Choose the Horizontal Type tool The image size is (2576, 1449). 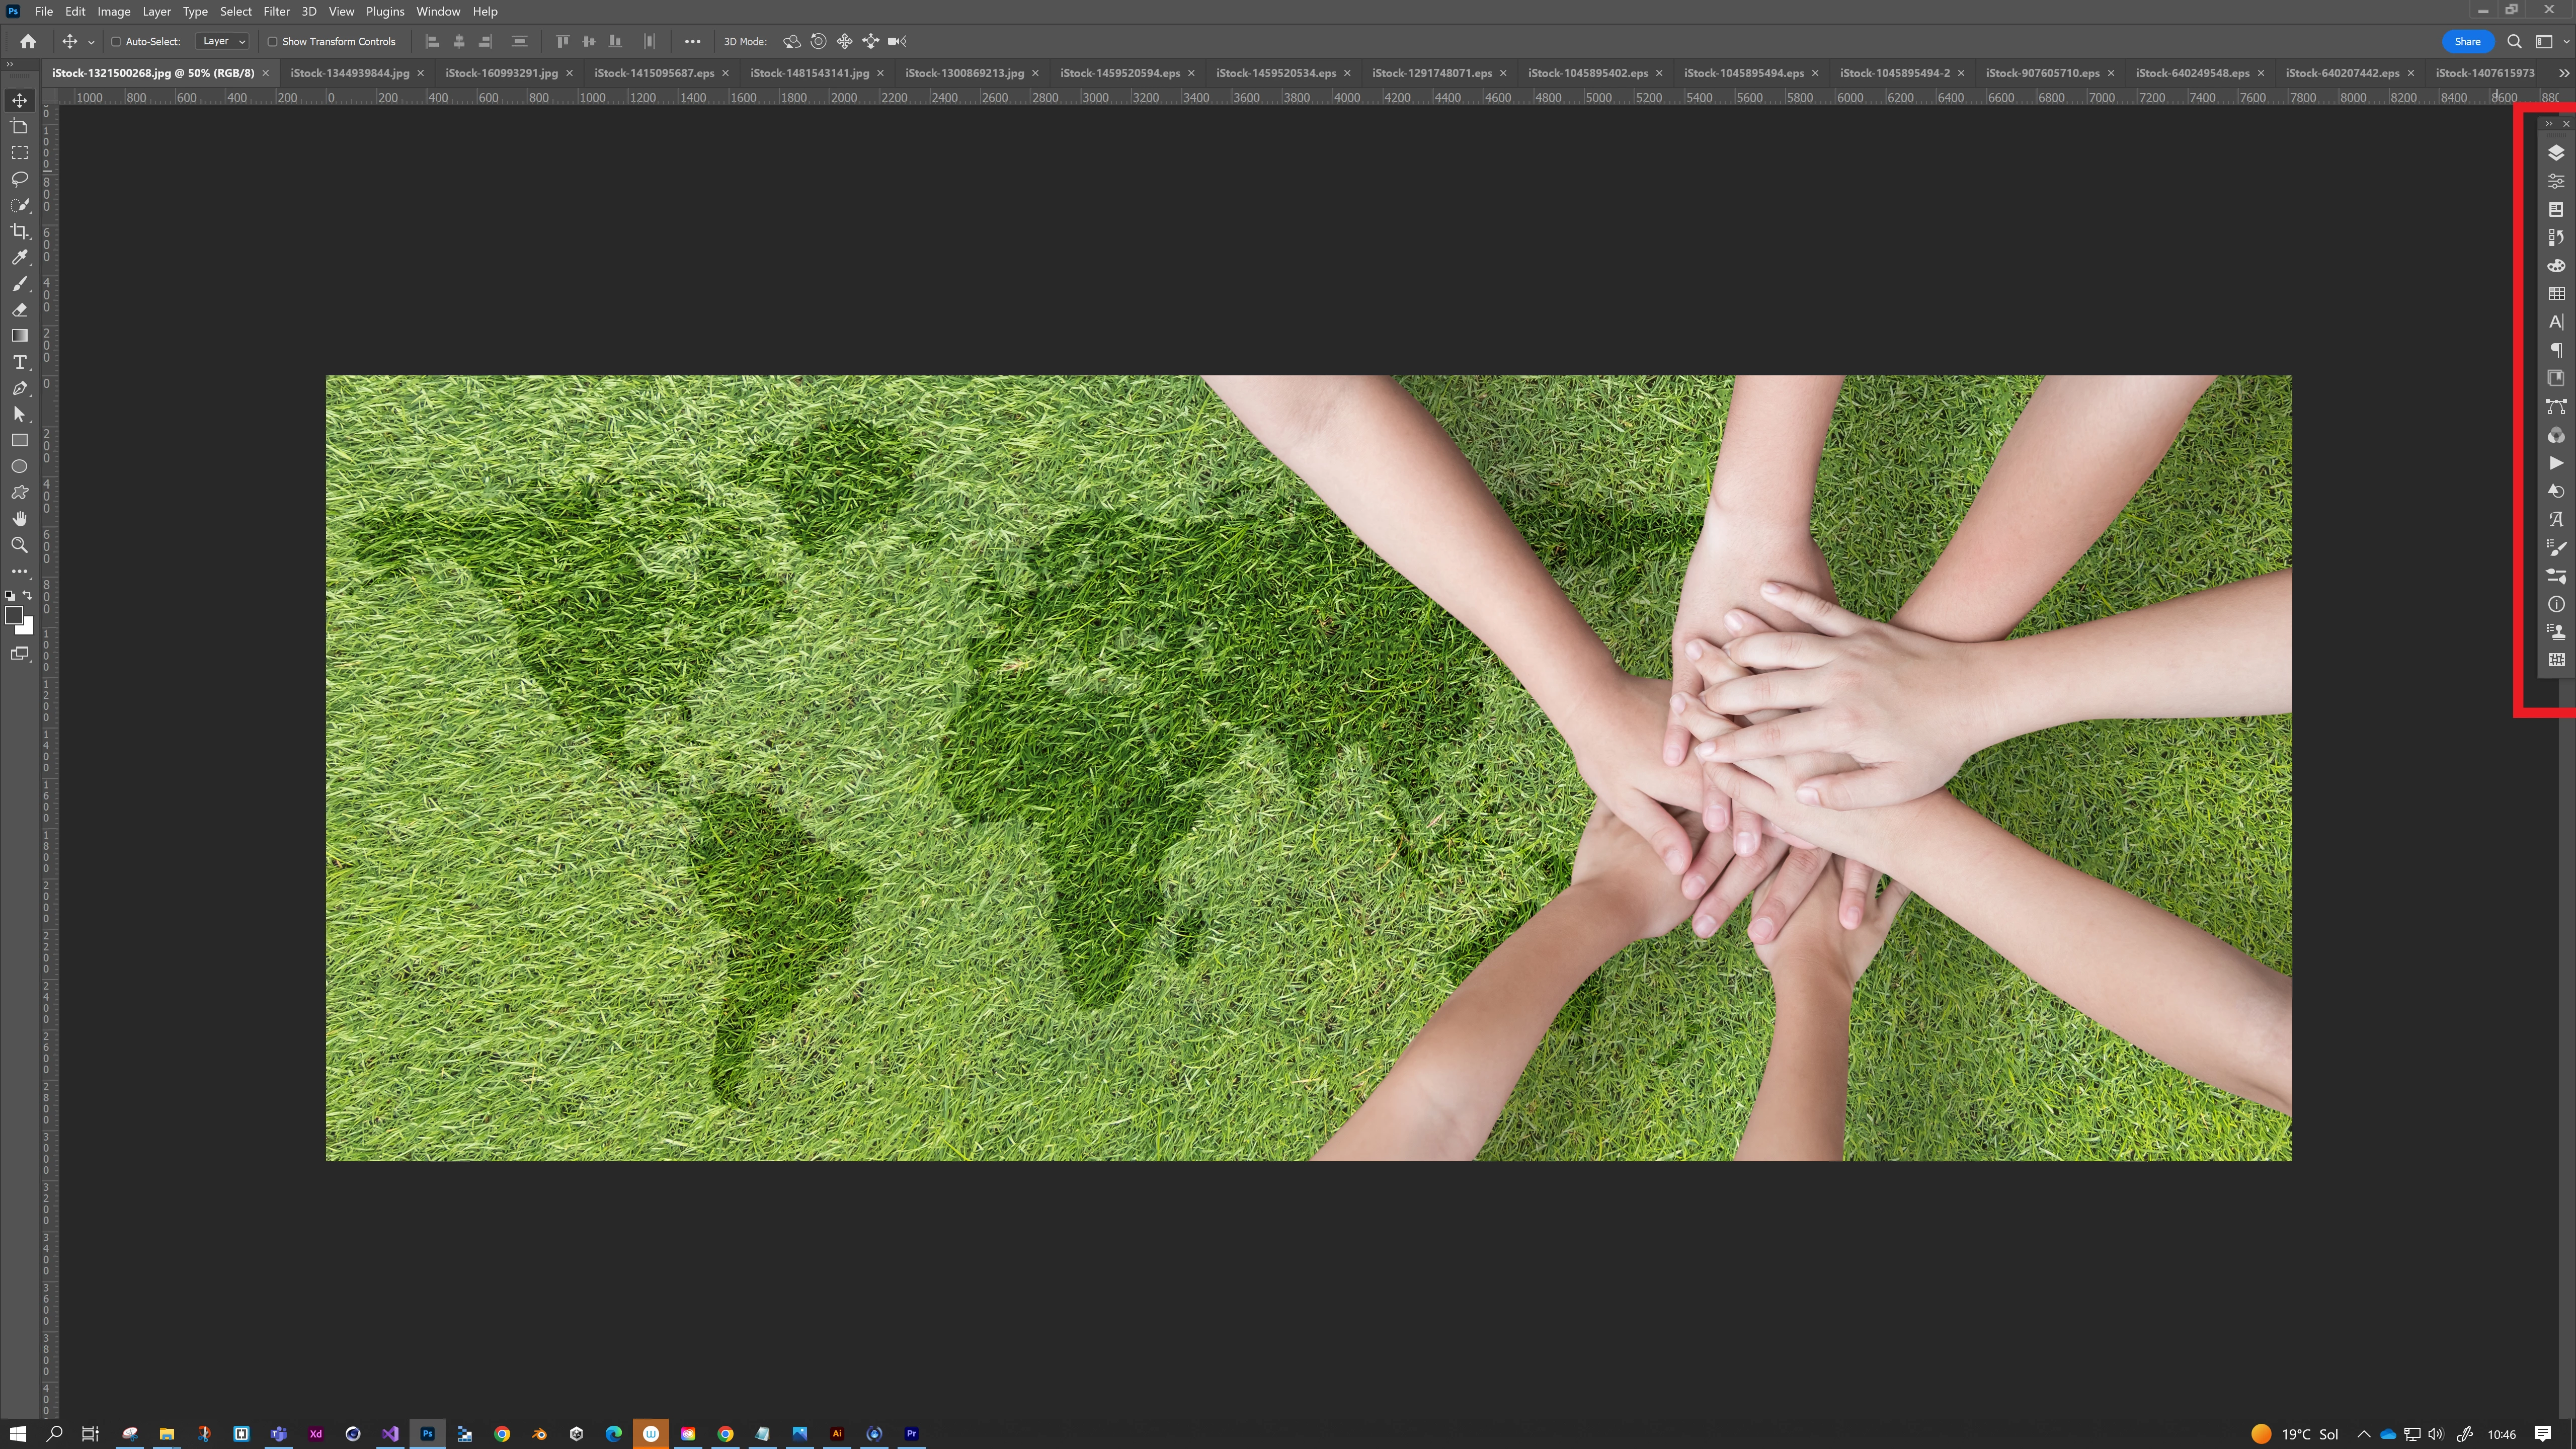tap(19, 362)
